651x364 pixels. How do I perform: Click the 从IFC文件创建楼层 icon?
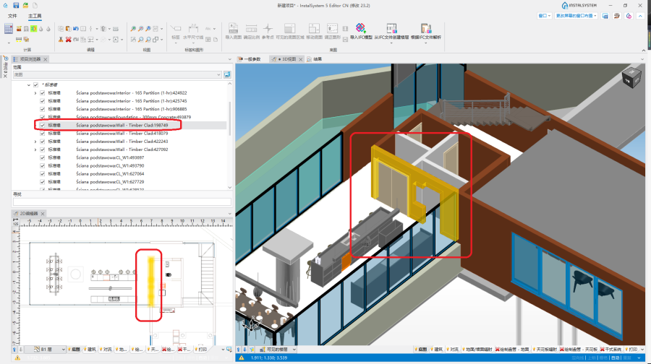(x=391, y=28)
